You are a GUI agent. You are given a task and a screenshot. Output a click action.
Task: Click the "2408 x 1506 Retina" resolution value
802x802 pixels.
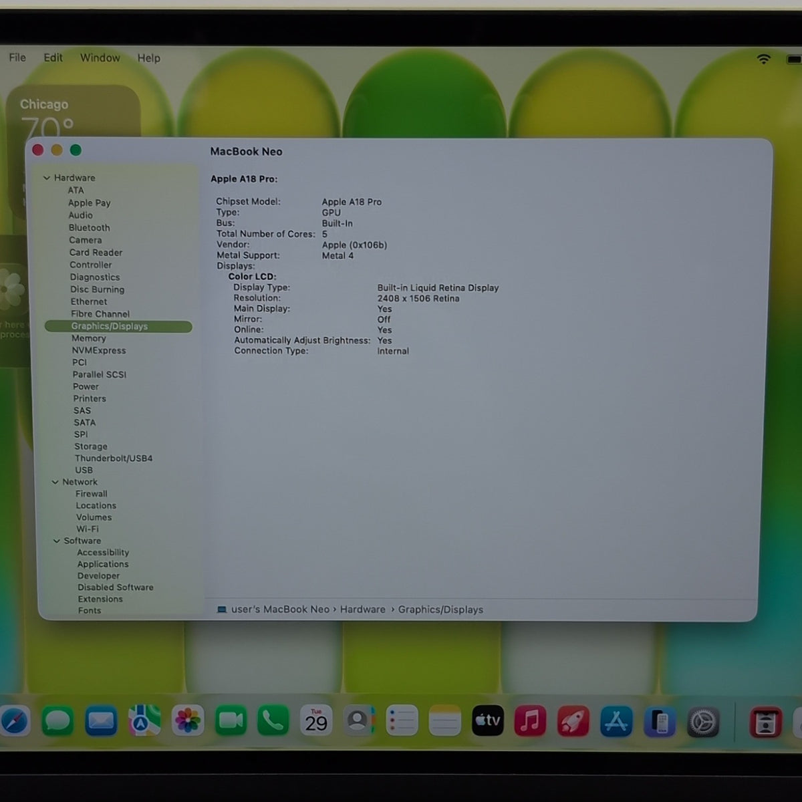click(x=418, y=299)
